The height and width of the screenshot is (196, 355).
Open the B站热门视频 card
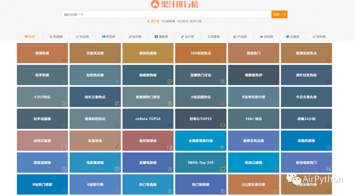[42, 185]
